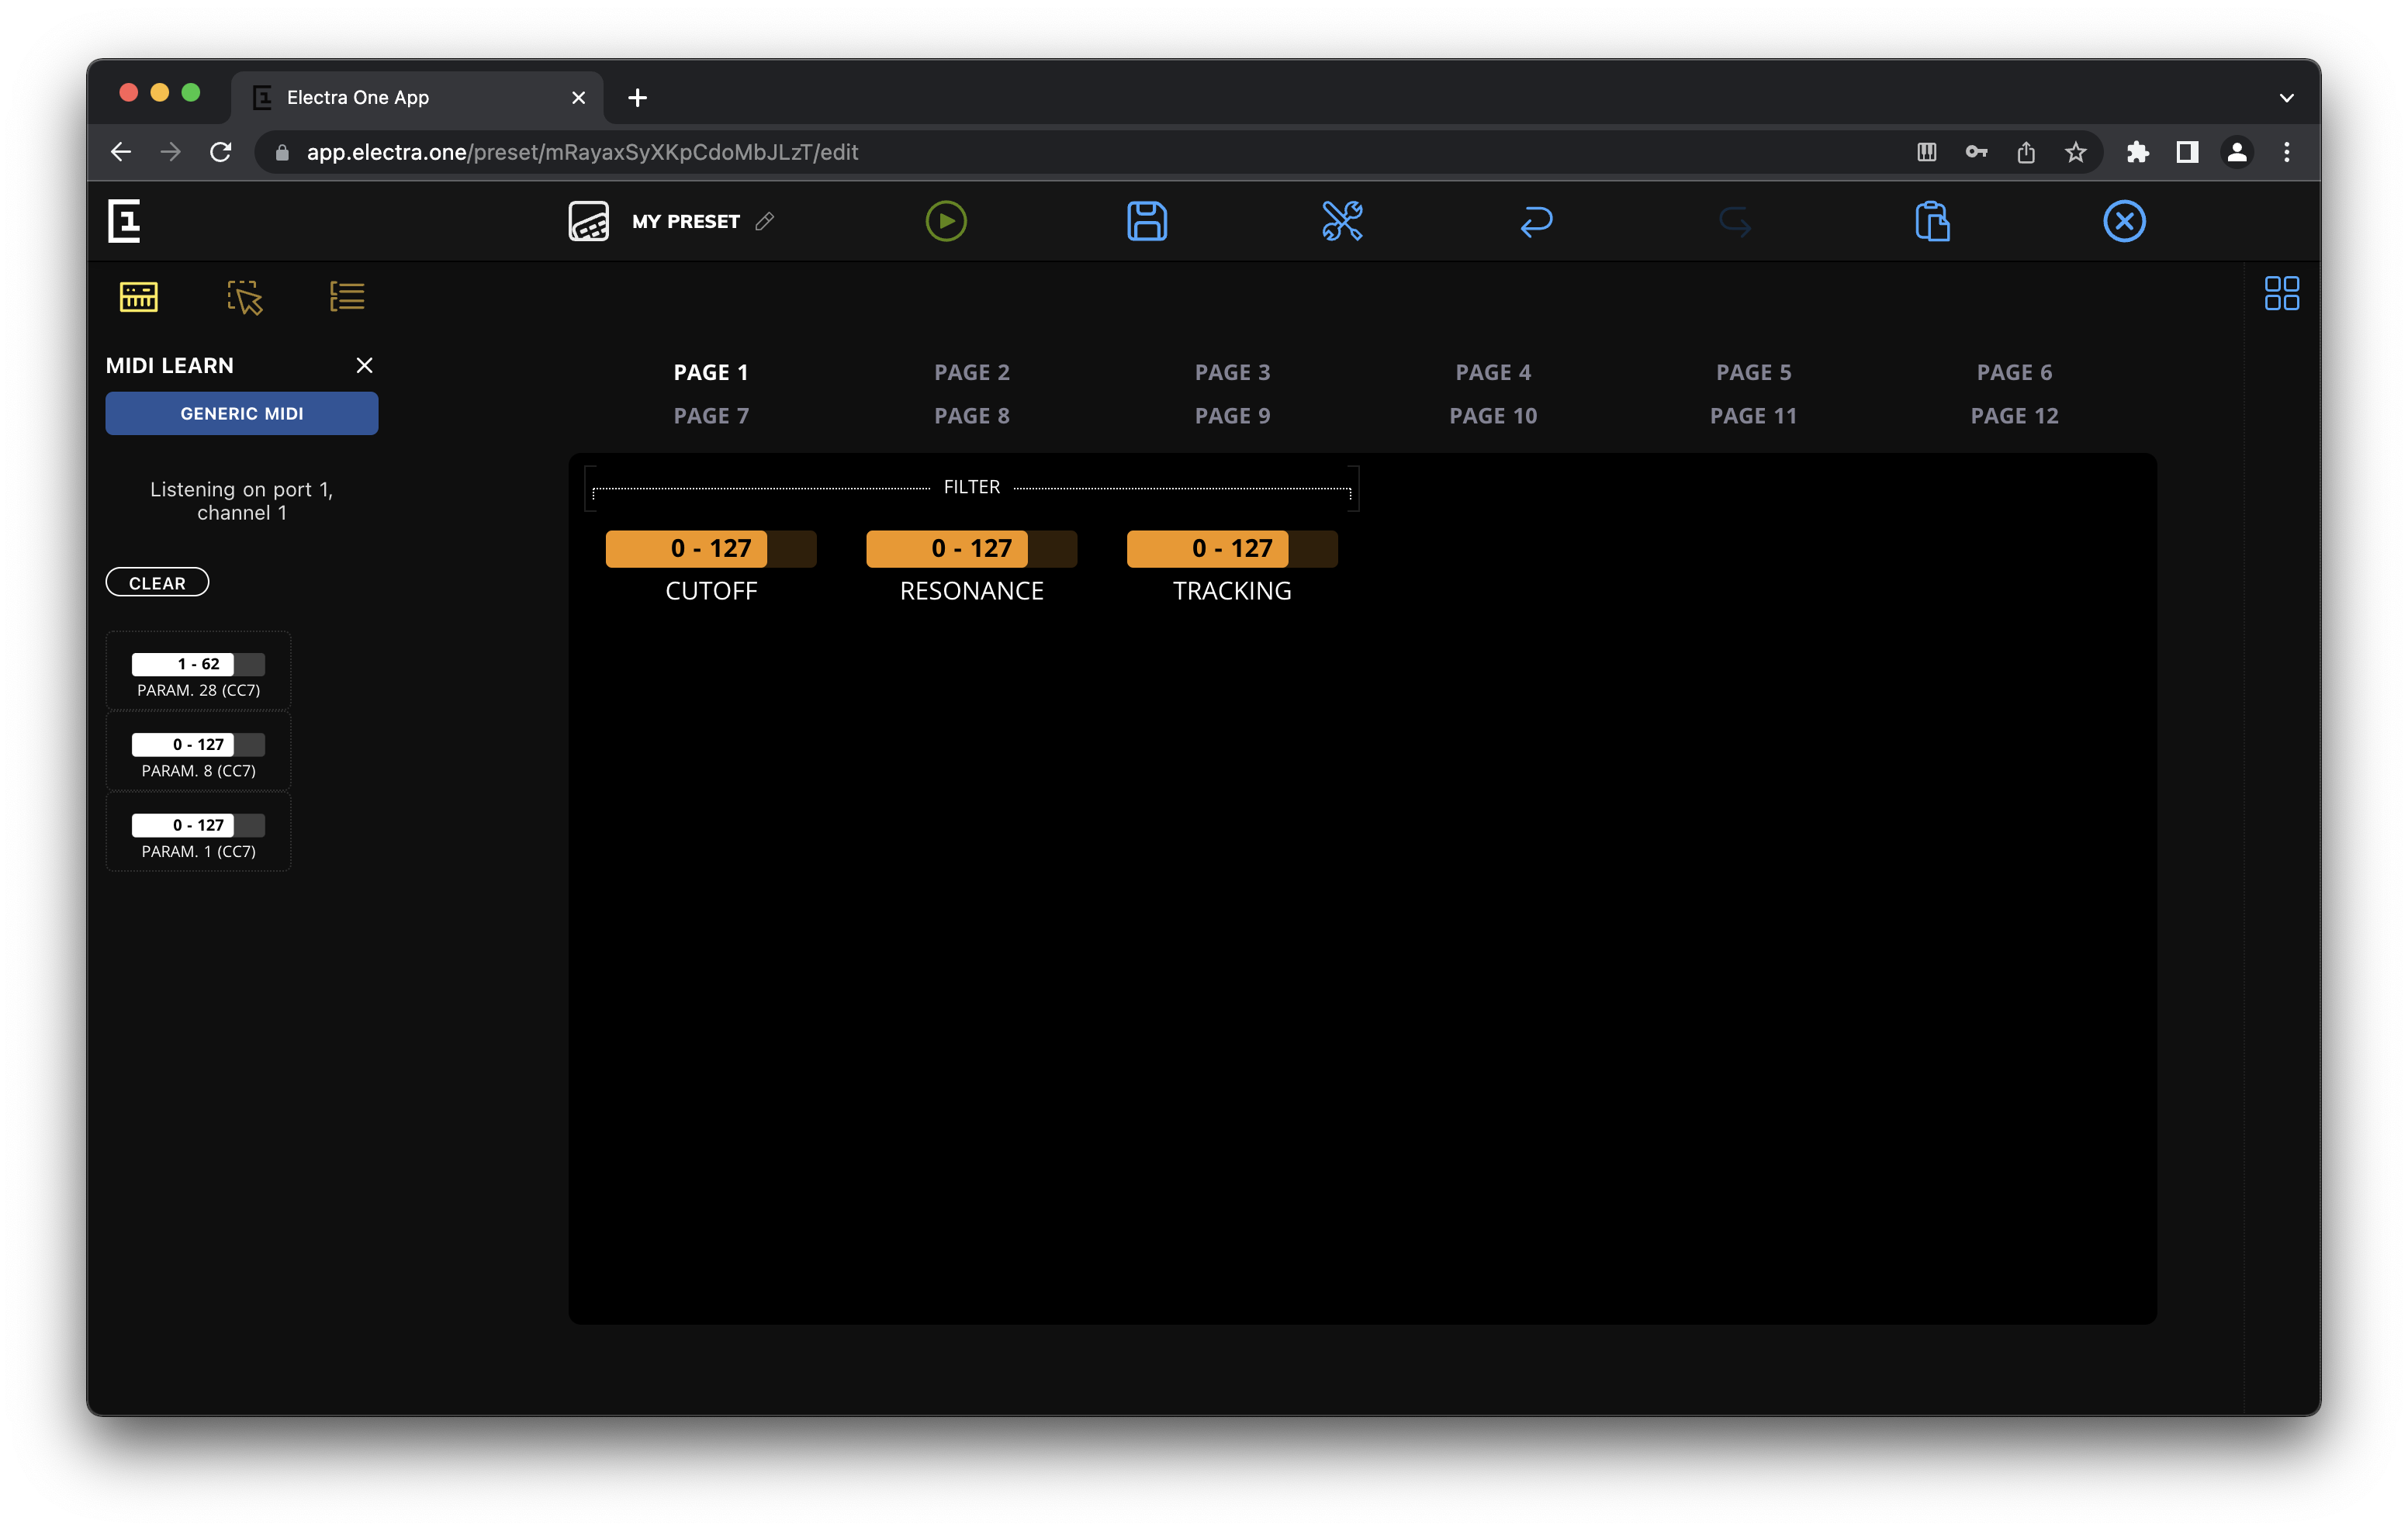Screen dimensions: 2408x1531
Task: Clear learned MIDI parameters with CLEAR
Action: (x=157, y=582)
